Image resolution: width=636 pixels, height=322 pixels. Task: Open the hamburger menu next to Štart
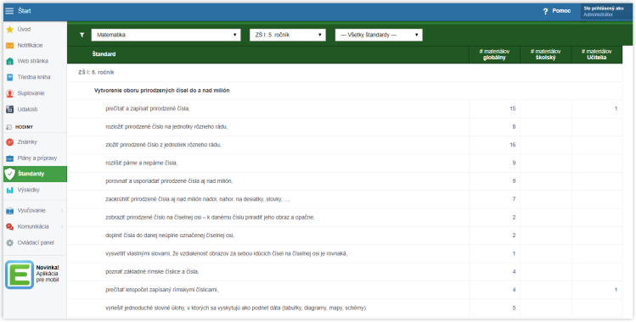point(9,11)
